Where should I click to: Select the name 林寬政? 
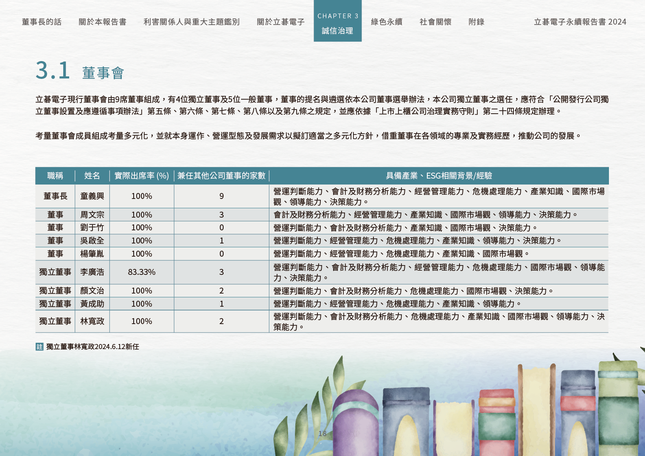pyautogui.click(x=92, y=321)
